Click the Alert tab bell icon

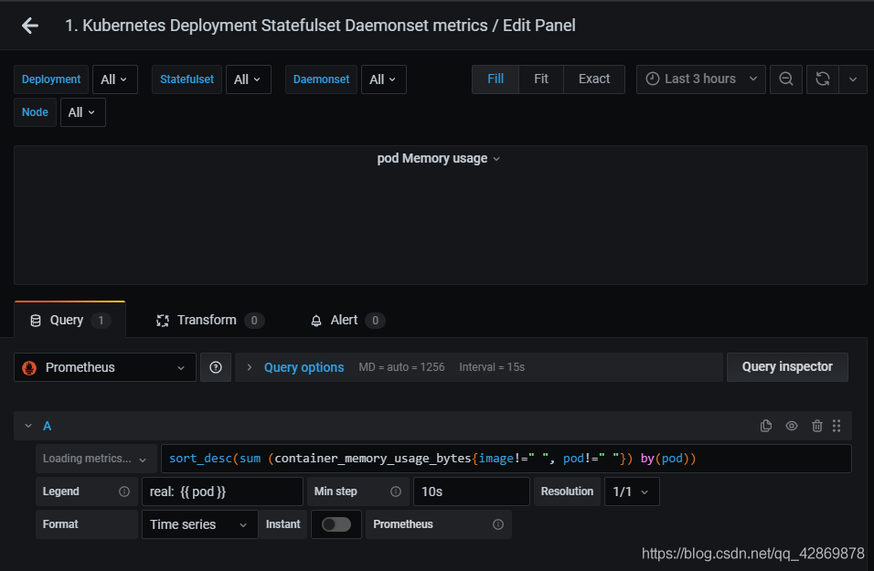(316, 321)
